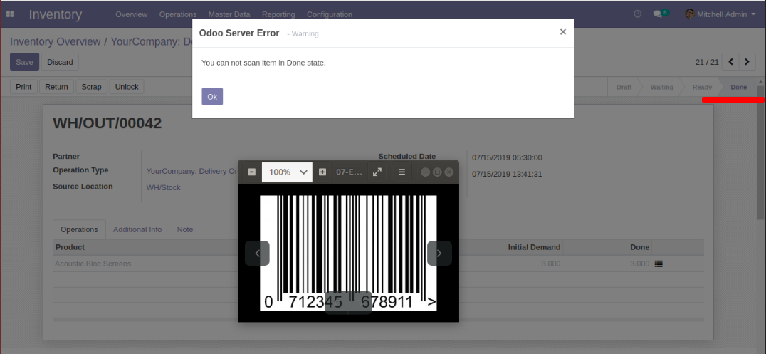
Task: Click the Done column header
Action: coord(639,247)
